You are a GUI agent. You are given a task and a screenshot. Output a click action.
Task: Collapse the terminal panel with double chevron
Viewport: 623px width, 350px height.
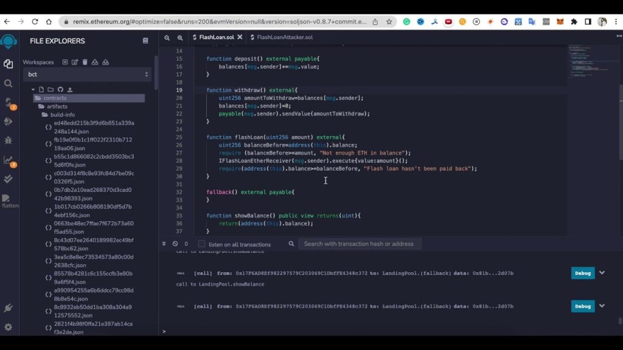point(164,244)
